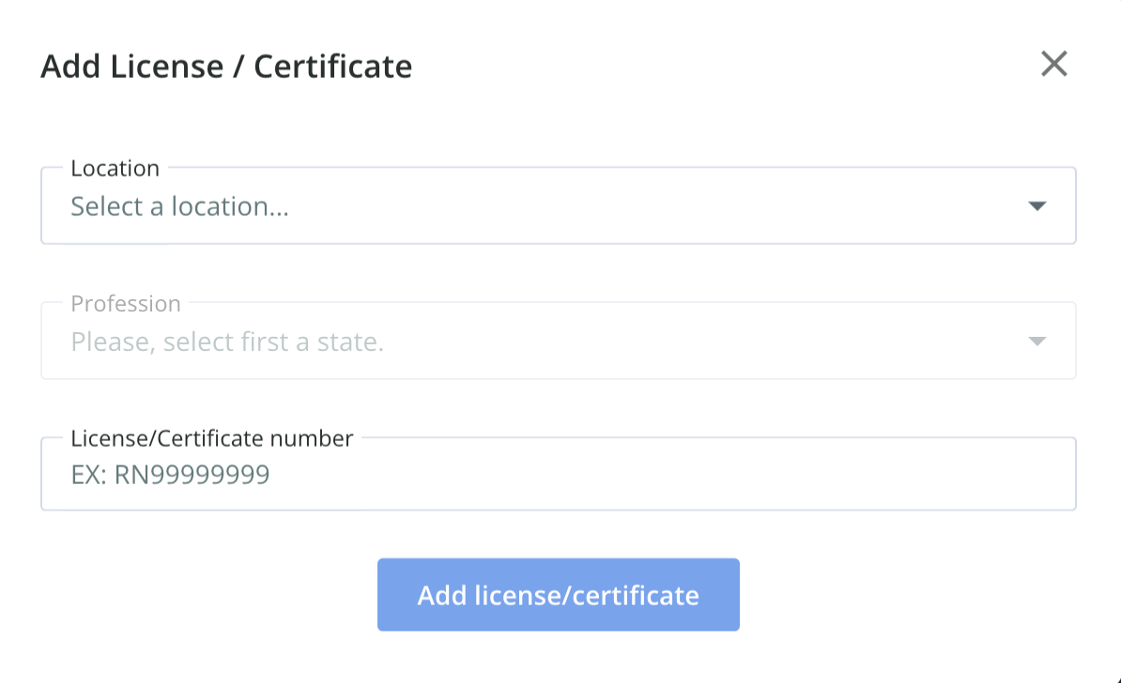Open the Profession dropdown
Screen dimensions: 1121x683
point(558,341)
